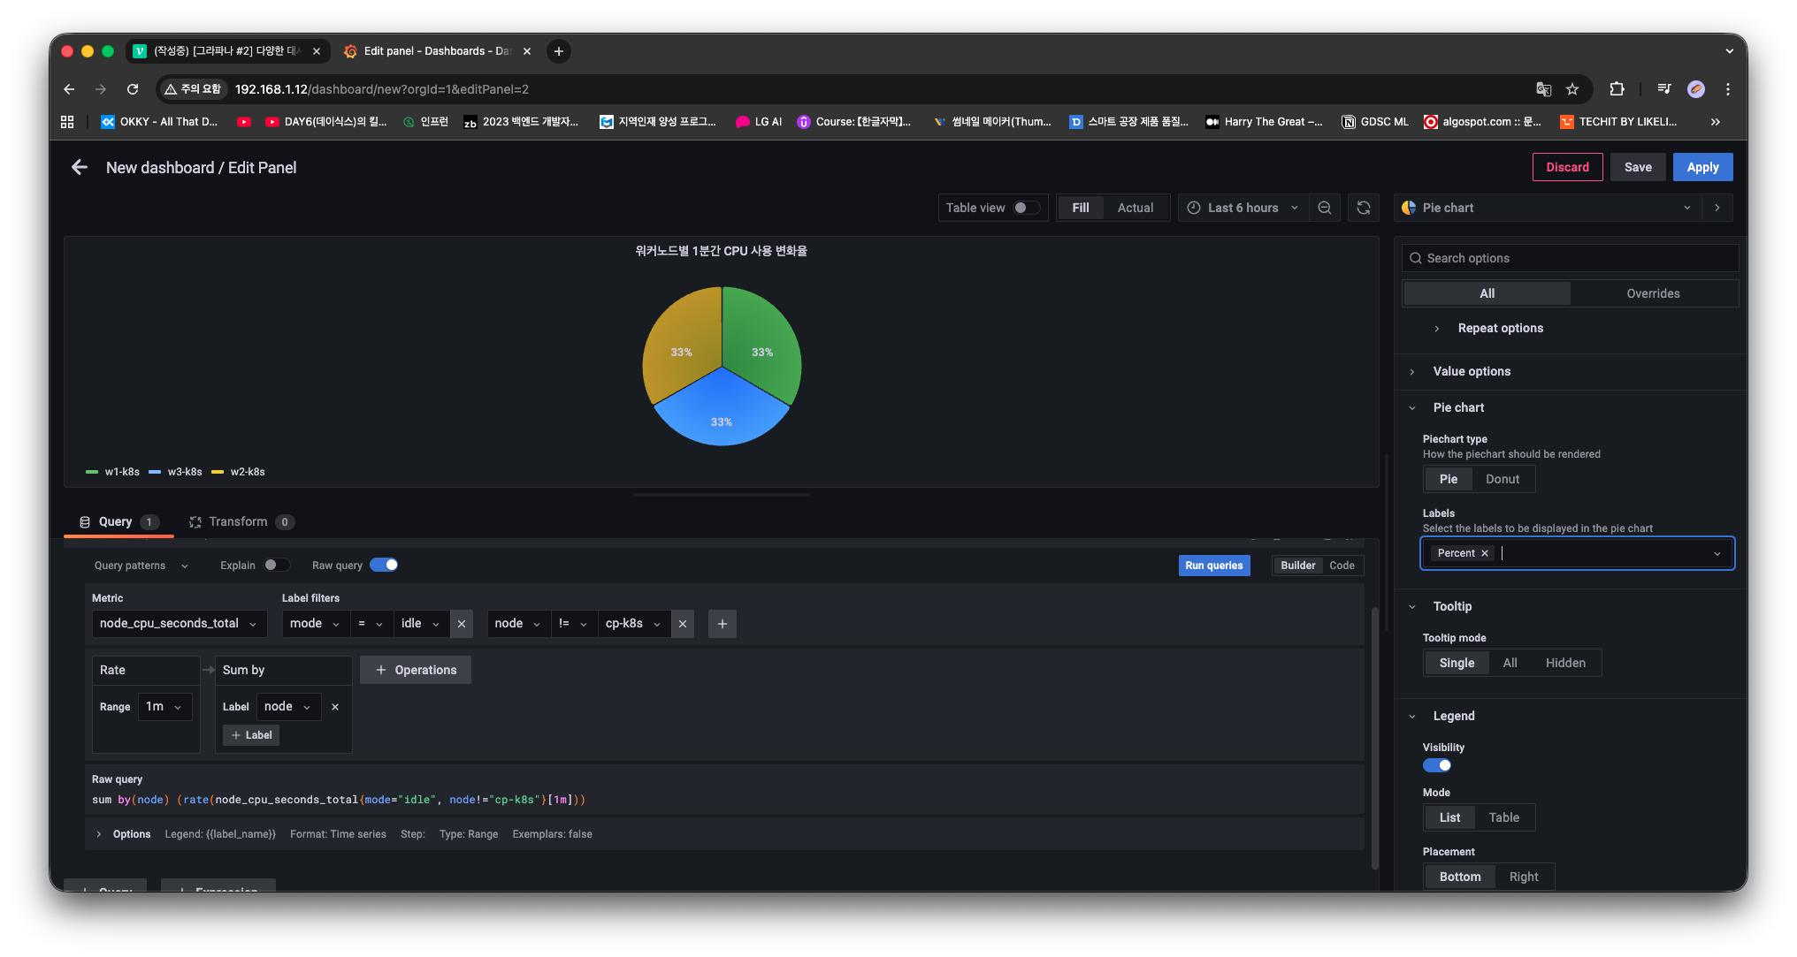The height and width of the screenshot is (957, 1797).
Task: Remove the mode label filter
Action: click(461, 624)
